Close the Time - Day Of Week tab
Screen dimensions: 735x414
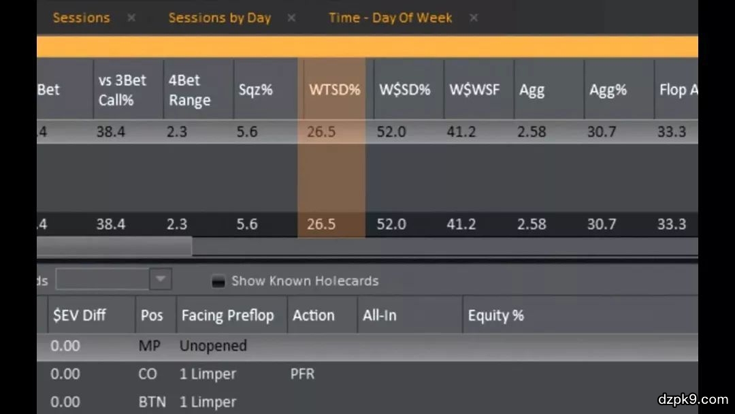[x=474, y=18]
